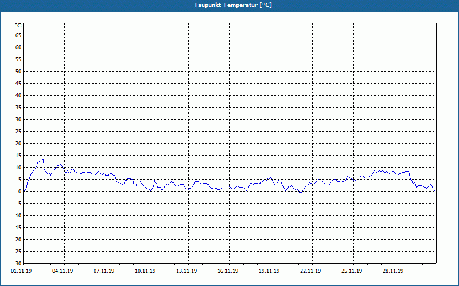Click the 19.11.19 date label
The height and width of the screenshot is (286, 459).
[x=269, y=271]
